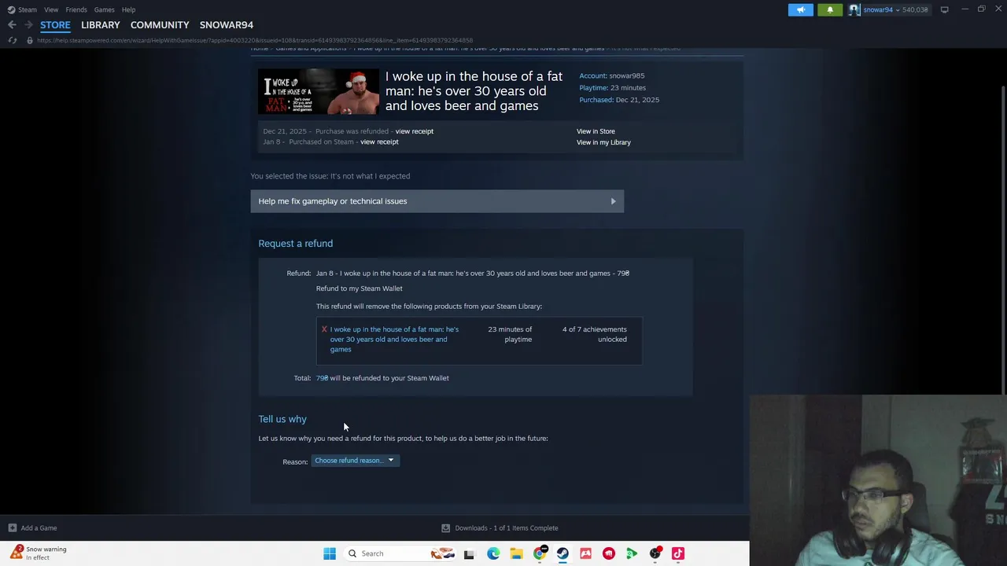Screen dimensions: 1007x566
Task: Click the announcements megaphone icon
Action: pyautogui.click(x=801, y=9)
